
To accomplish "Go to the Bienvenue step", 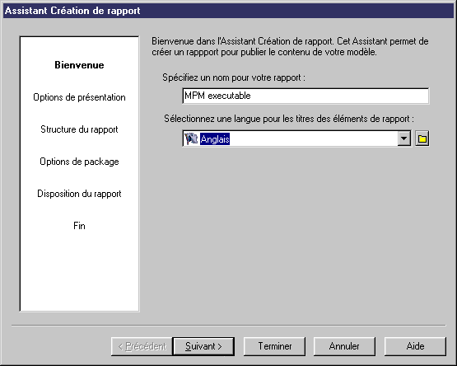I will 79,65.
